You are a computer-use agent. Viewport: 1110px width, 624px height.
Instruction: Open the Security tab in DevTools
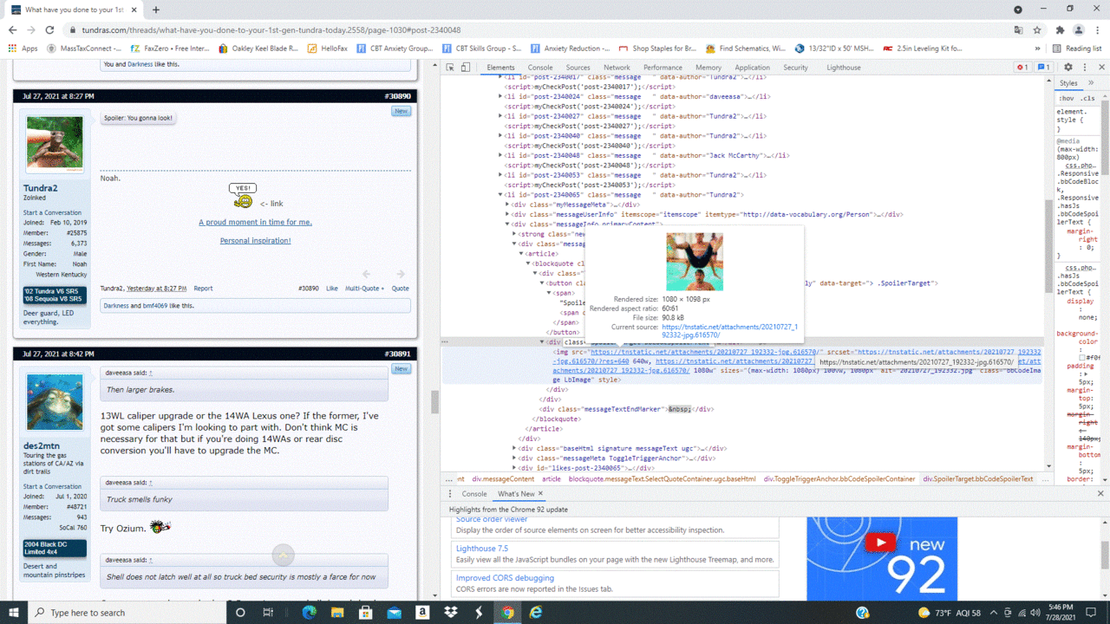click(795, 68)
